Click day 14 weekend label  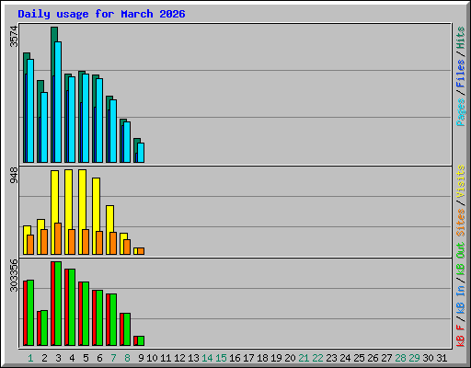tap(207, 358)
